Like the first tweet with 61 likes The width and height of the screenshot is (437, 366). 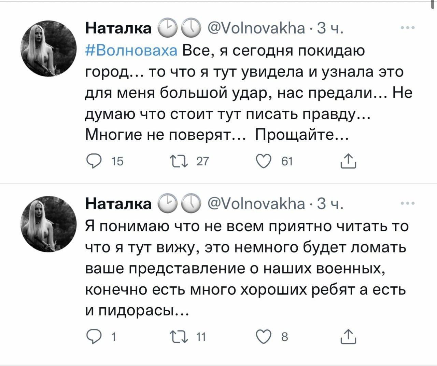point(265,161)
